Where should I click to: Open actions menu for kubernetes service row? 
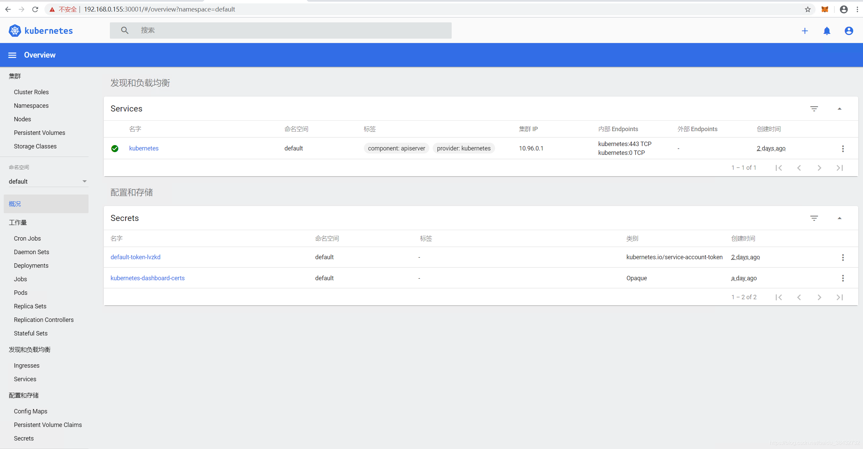(x=843, y=148)
